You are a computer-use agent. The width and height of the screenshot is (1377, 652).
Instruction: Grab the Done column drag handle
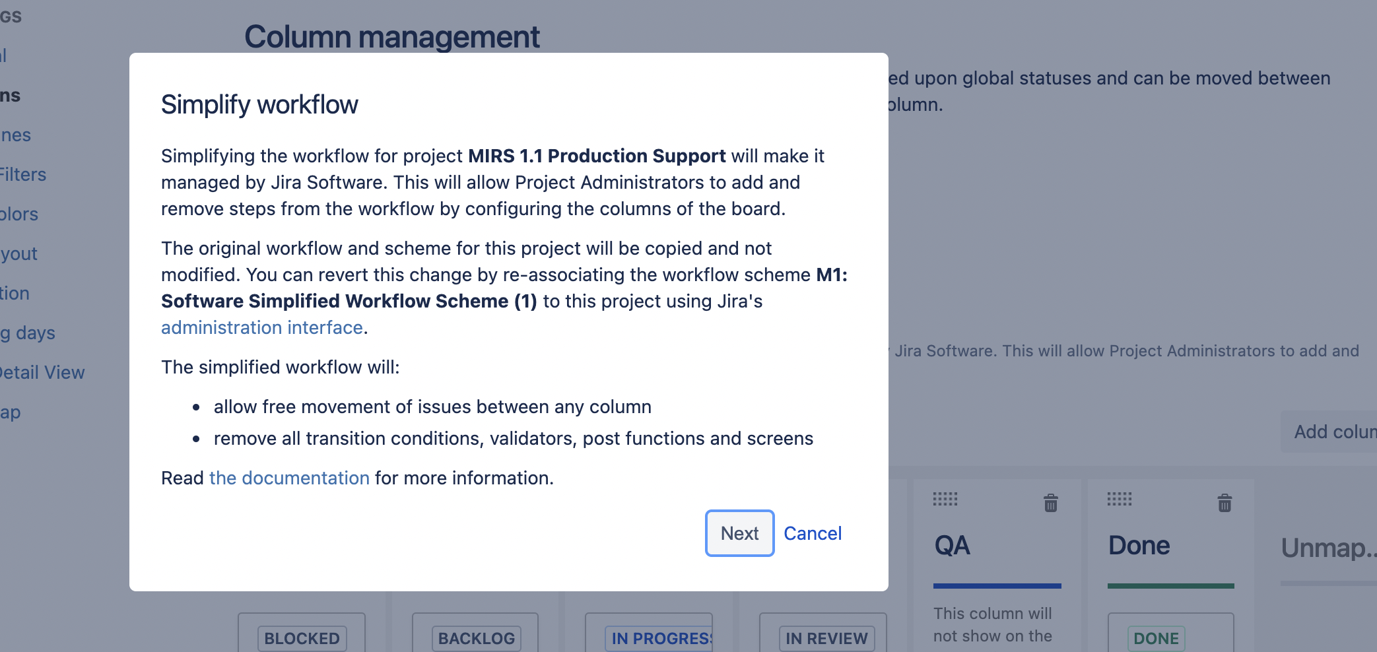pyautogui.click(x=1120, y=499)
